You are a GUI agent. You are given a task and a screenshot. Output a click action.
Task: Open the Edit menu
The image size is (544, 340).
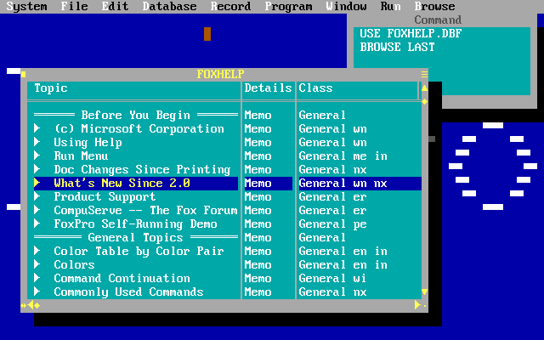(116, 6)
